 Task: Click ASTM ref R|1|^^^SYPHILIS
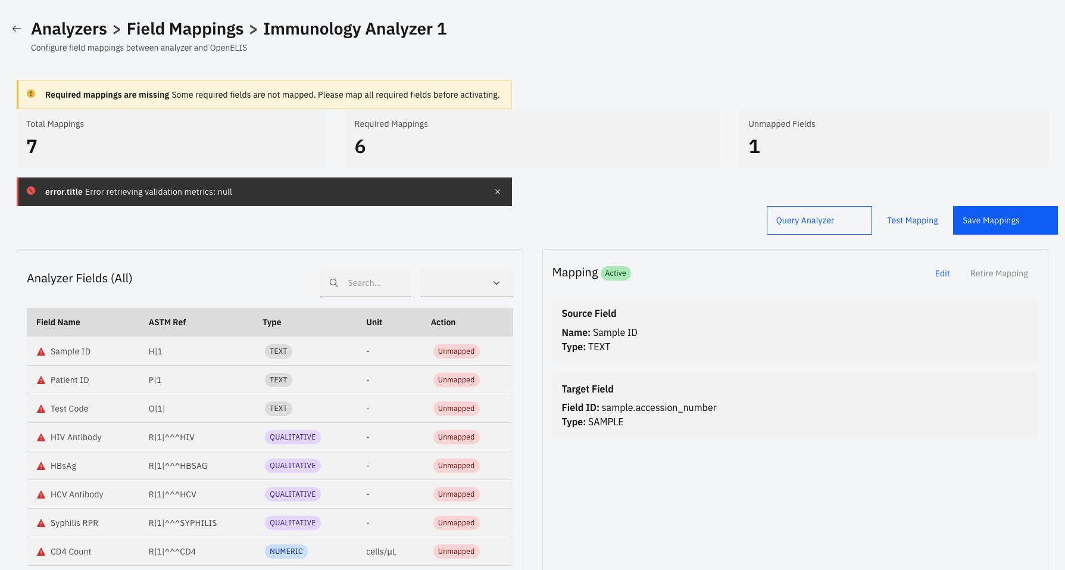[183, 523]
